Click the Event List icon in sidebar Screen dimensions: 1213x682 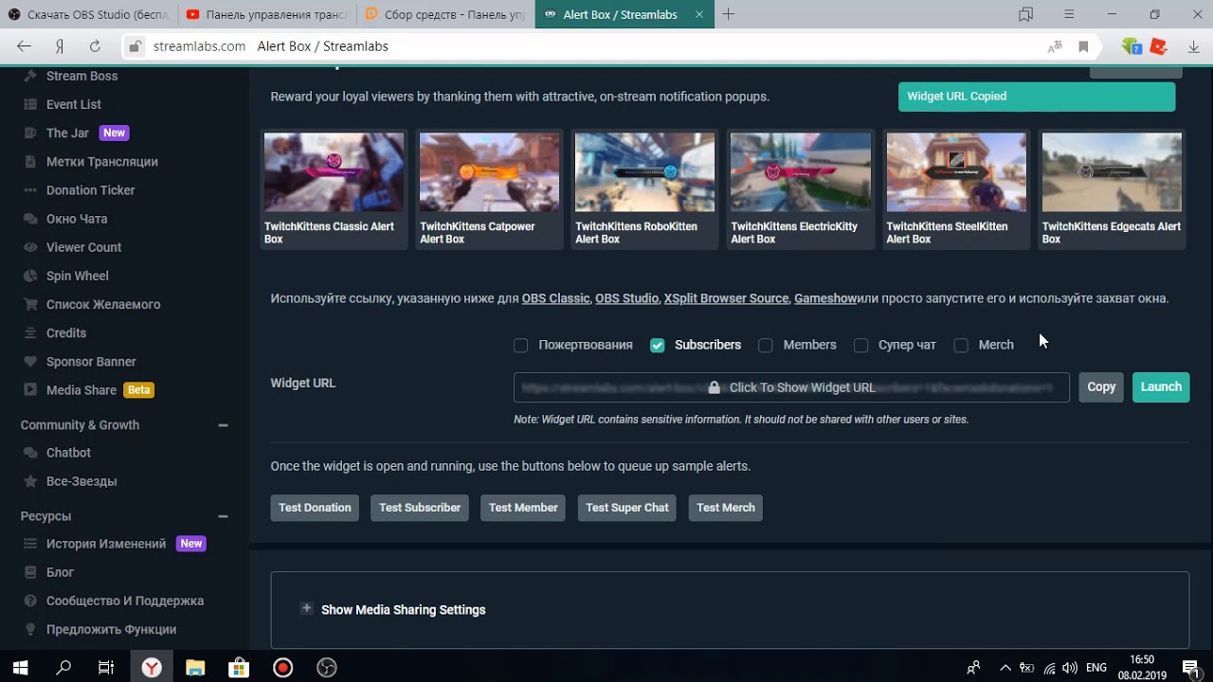pyautogui.click(x=28, y=104)
